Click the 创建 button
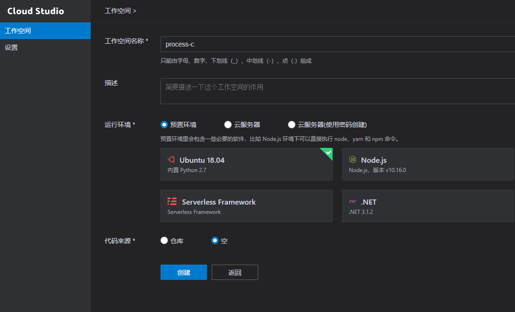 [184, 272]
